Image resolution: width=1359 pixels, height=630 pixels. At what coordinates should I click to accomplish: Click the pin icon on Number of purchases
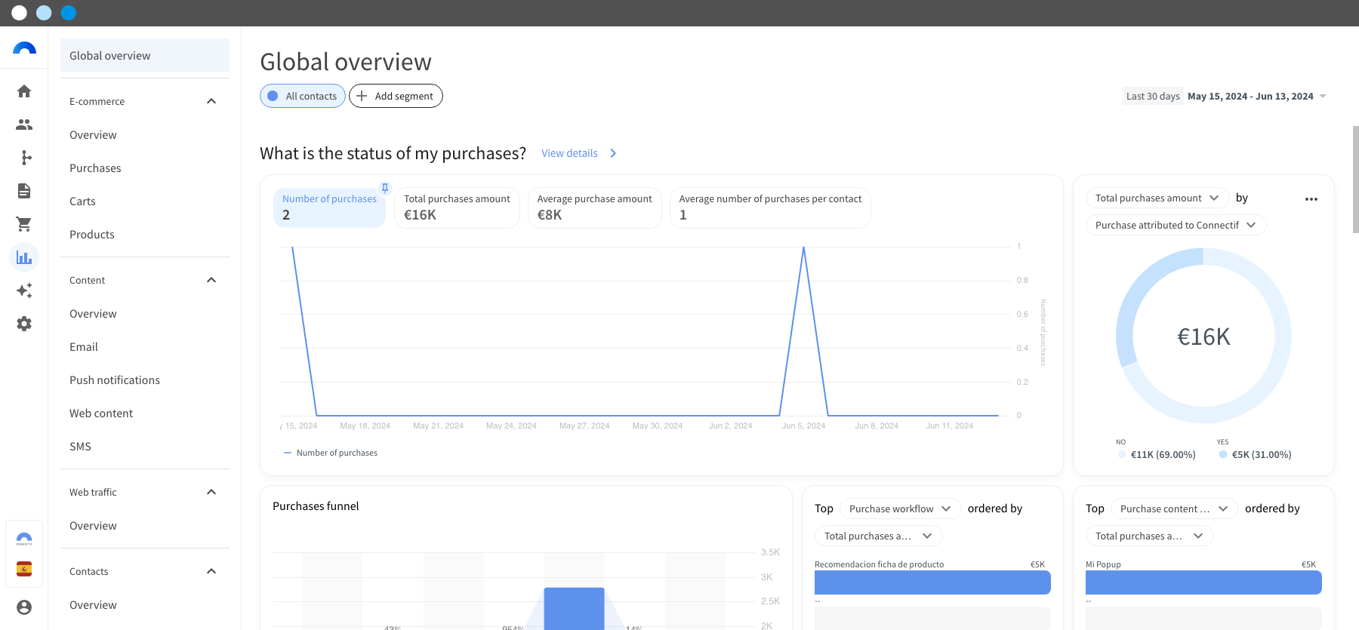coord(385,188)
